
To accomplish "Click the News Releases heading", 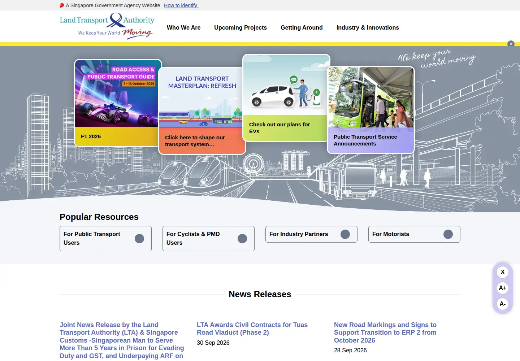I will (x=260, y=294).
